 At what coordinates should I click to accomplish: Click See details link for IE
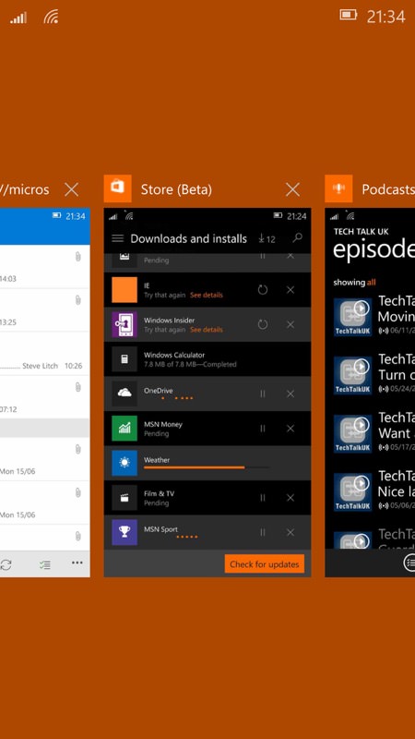point(207,295)
